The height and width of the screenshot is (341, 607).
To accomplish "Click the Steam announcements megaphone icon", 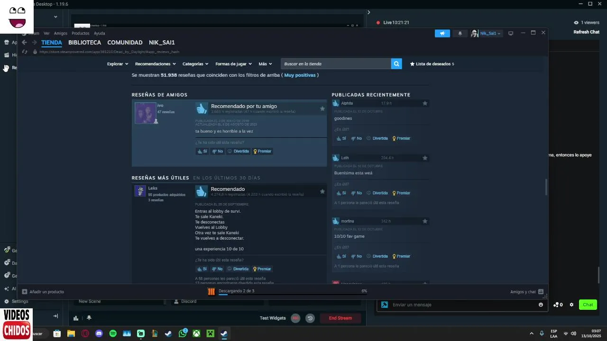I will [x=442, y=33].
